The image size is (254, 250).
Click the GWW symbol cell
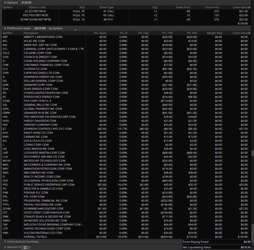[x=6, y=113]
